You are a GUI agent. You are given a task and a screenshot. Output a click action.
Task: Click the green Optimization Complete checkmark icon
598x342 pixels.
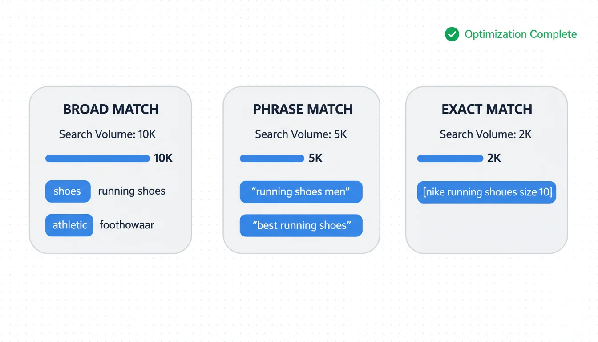452,34
